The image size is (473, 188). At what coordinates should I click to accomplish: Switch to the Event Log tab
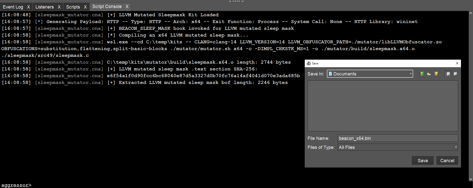point(13,7)
